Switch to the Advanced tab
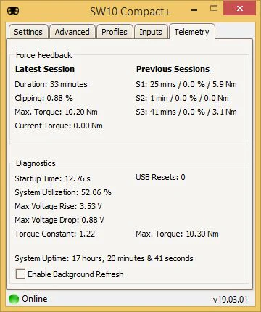Image resolution: width=261 pixels, height=312 pixels. [72, 32]
